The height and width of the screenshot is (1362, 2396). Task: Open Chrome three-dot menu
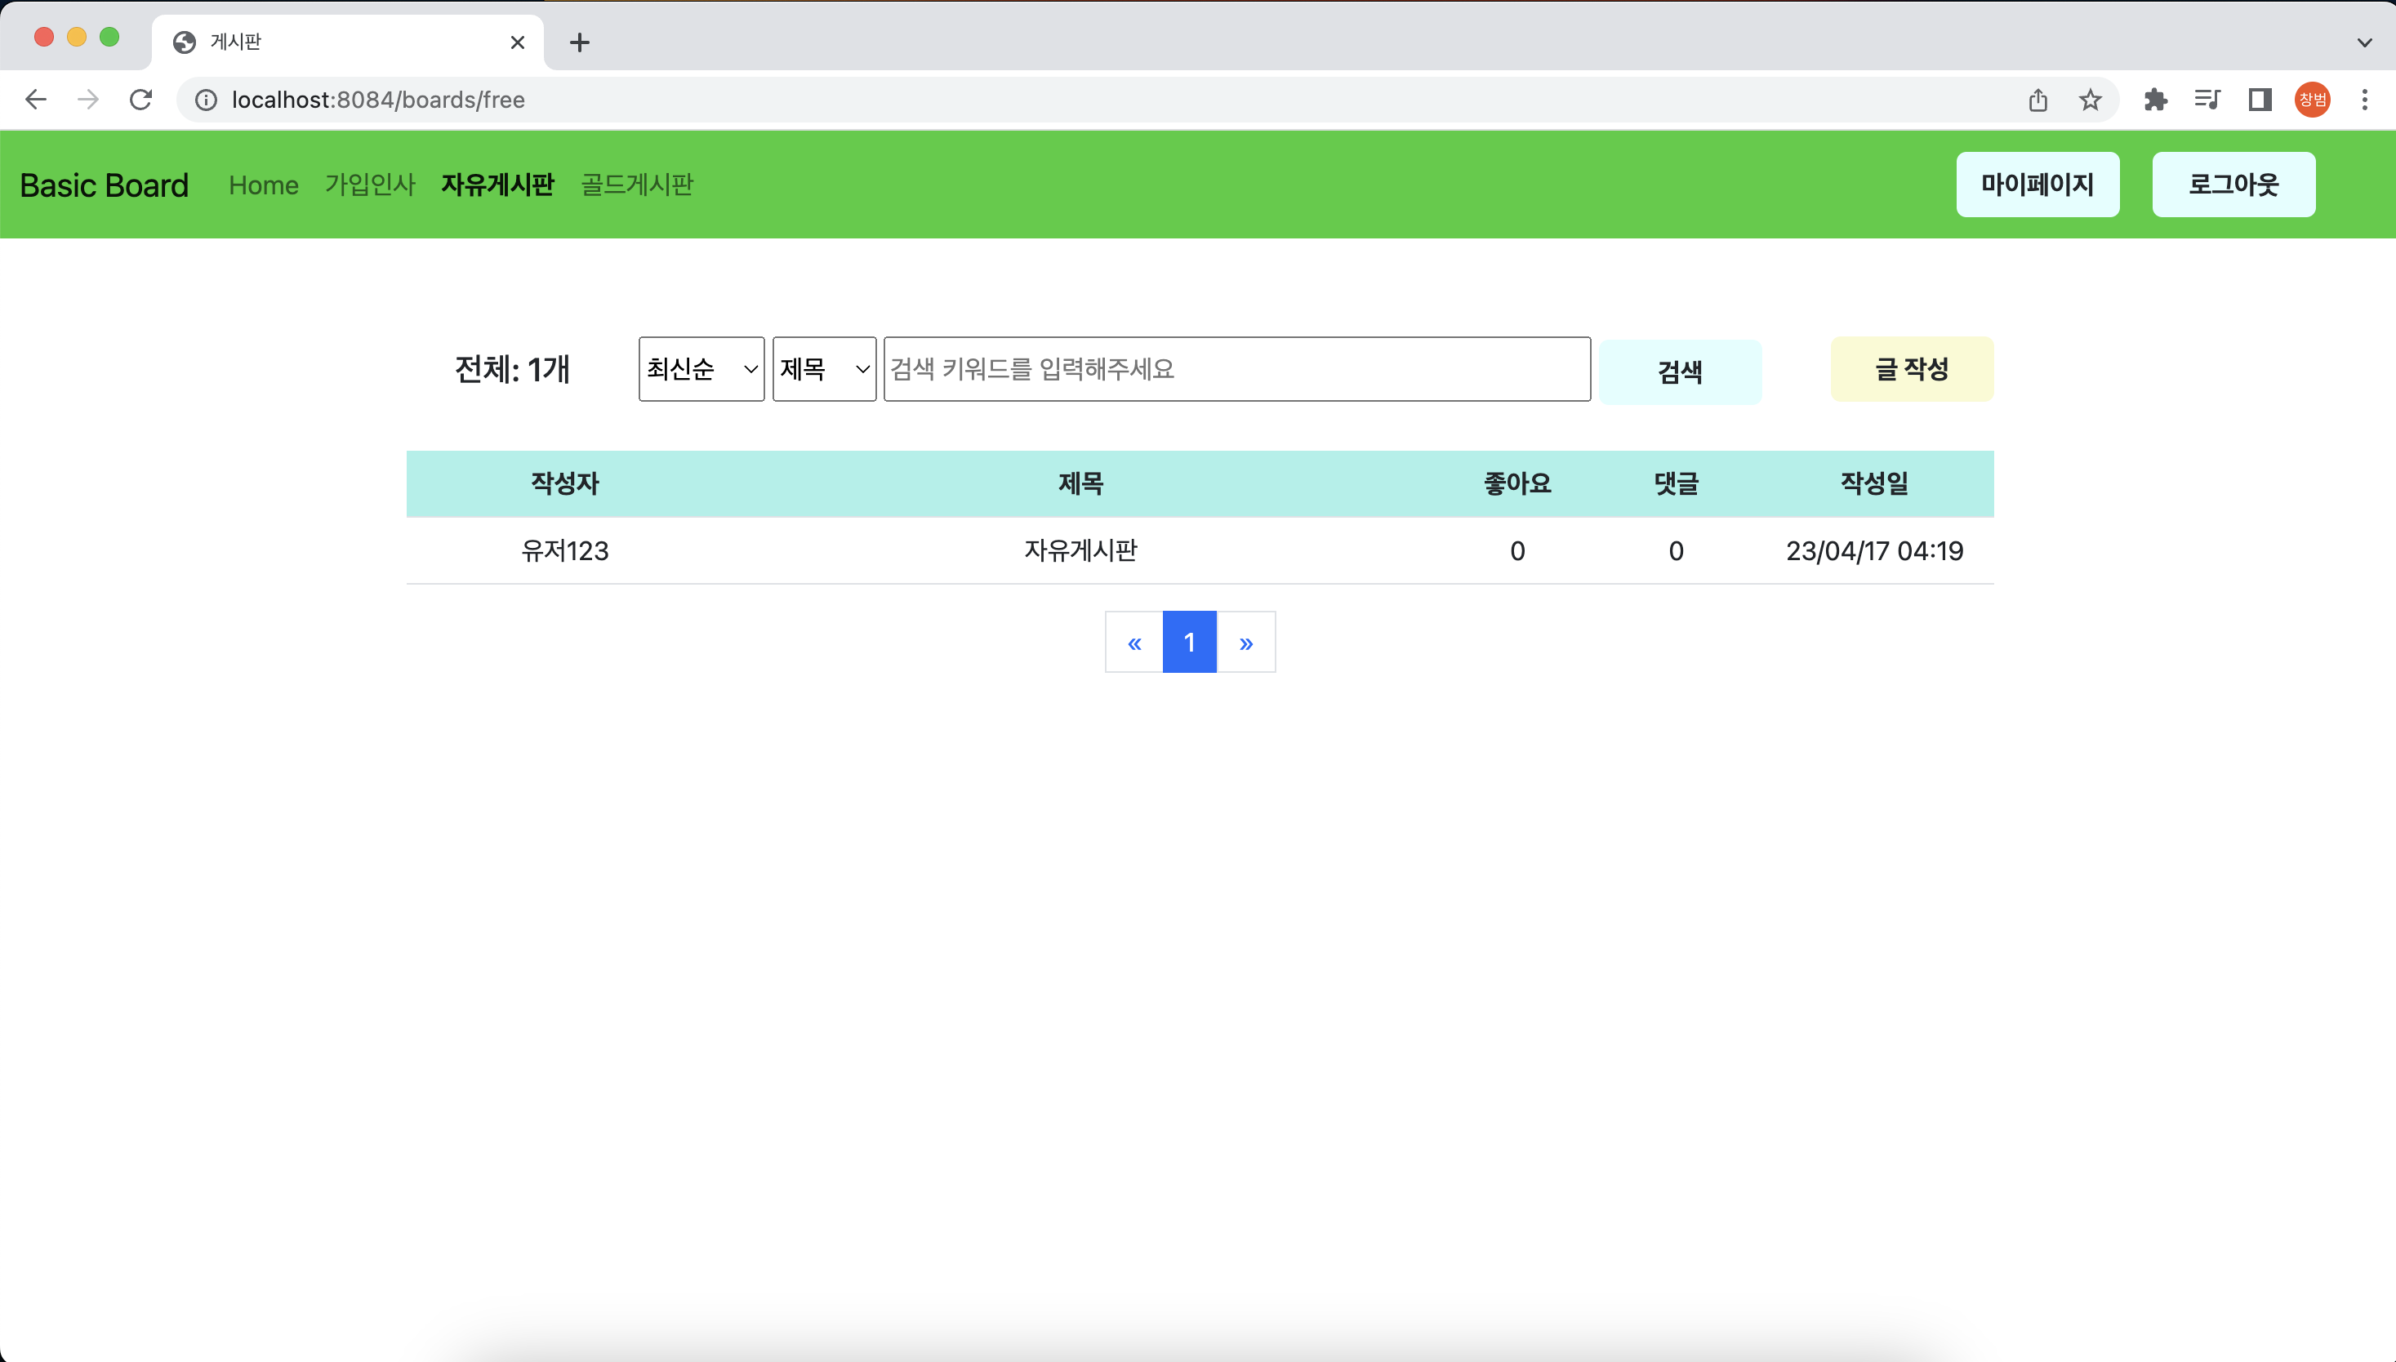(2364, 99)
